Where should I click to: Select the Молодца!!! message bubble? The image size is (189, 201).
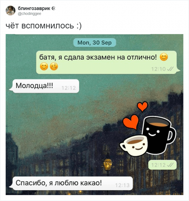44,86
